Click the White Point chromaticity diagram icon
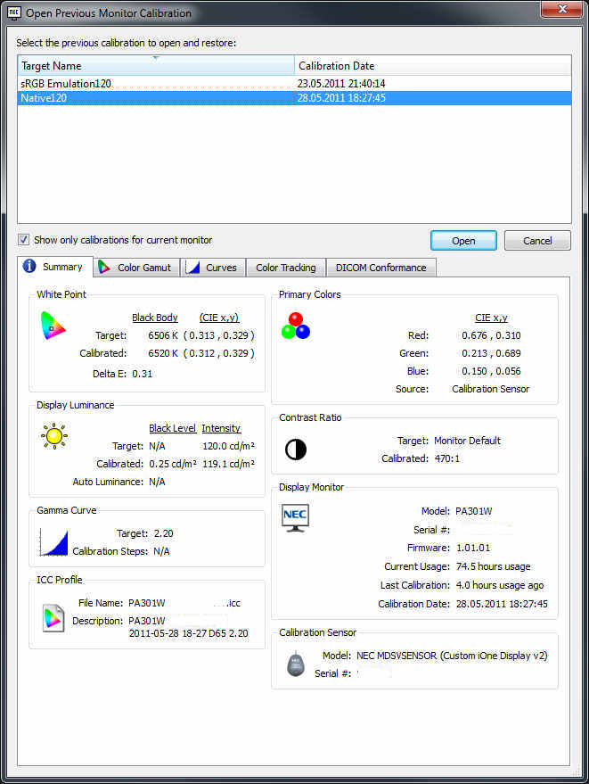The width and height of the screenshot is (589, 784). [x=53, y=326]
